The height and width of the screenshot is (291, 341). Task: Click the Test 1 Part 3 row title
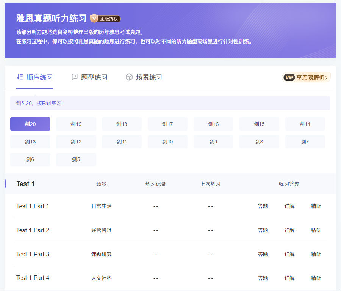click(x=33, y=254)
